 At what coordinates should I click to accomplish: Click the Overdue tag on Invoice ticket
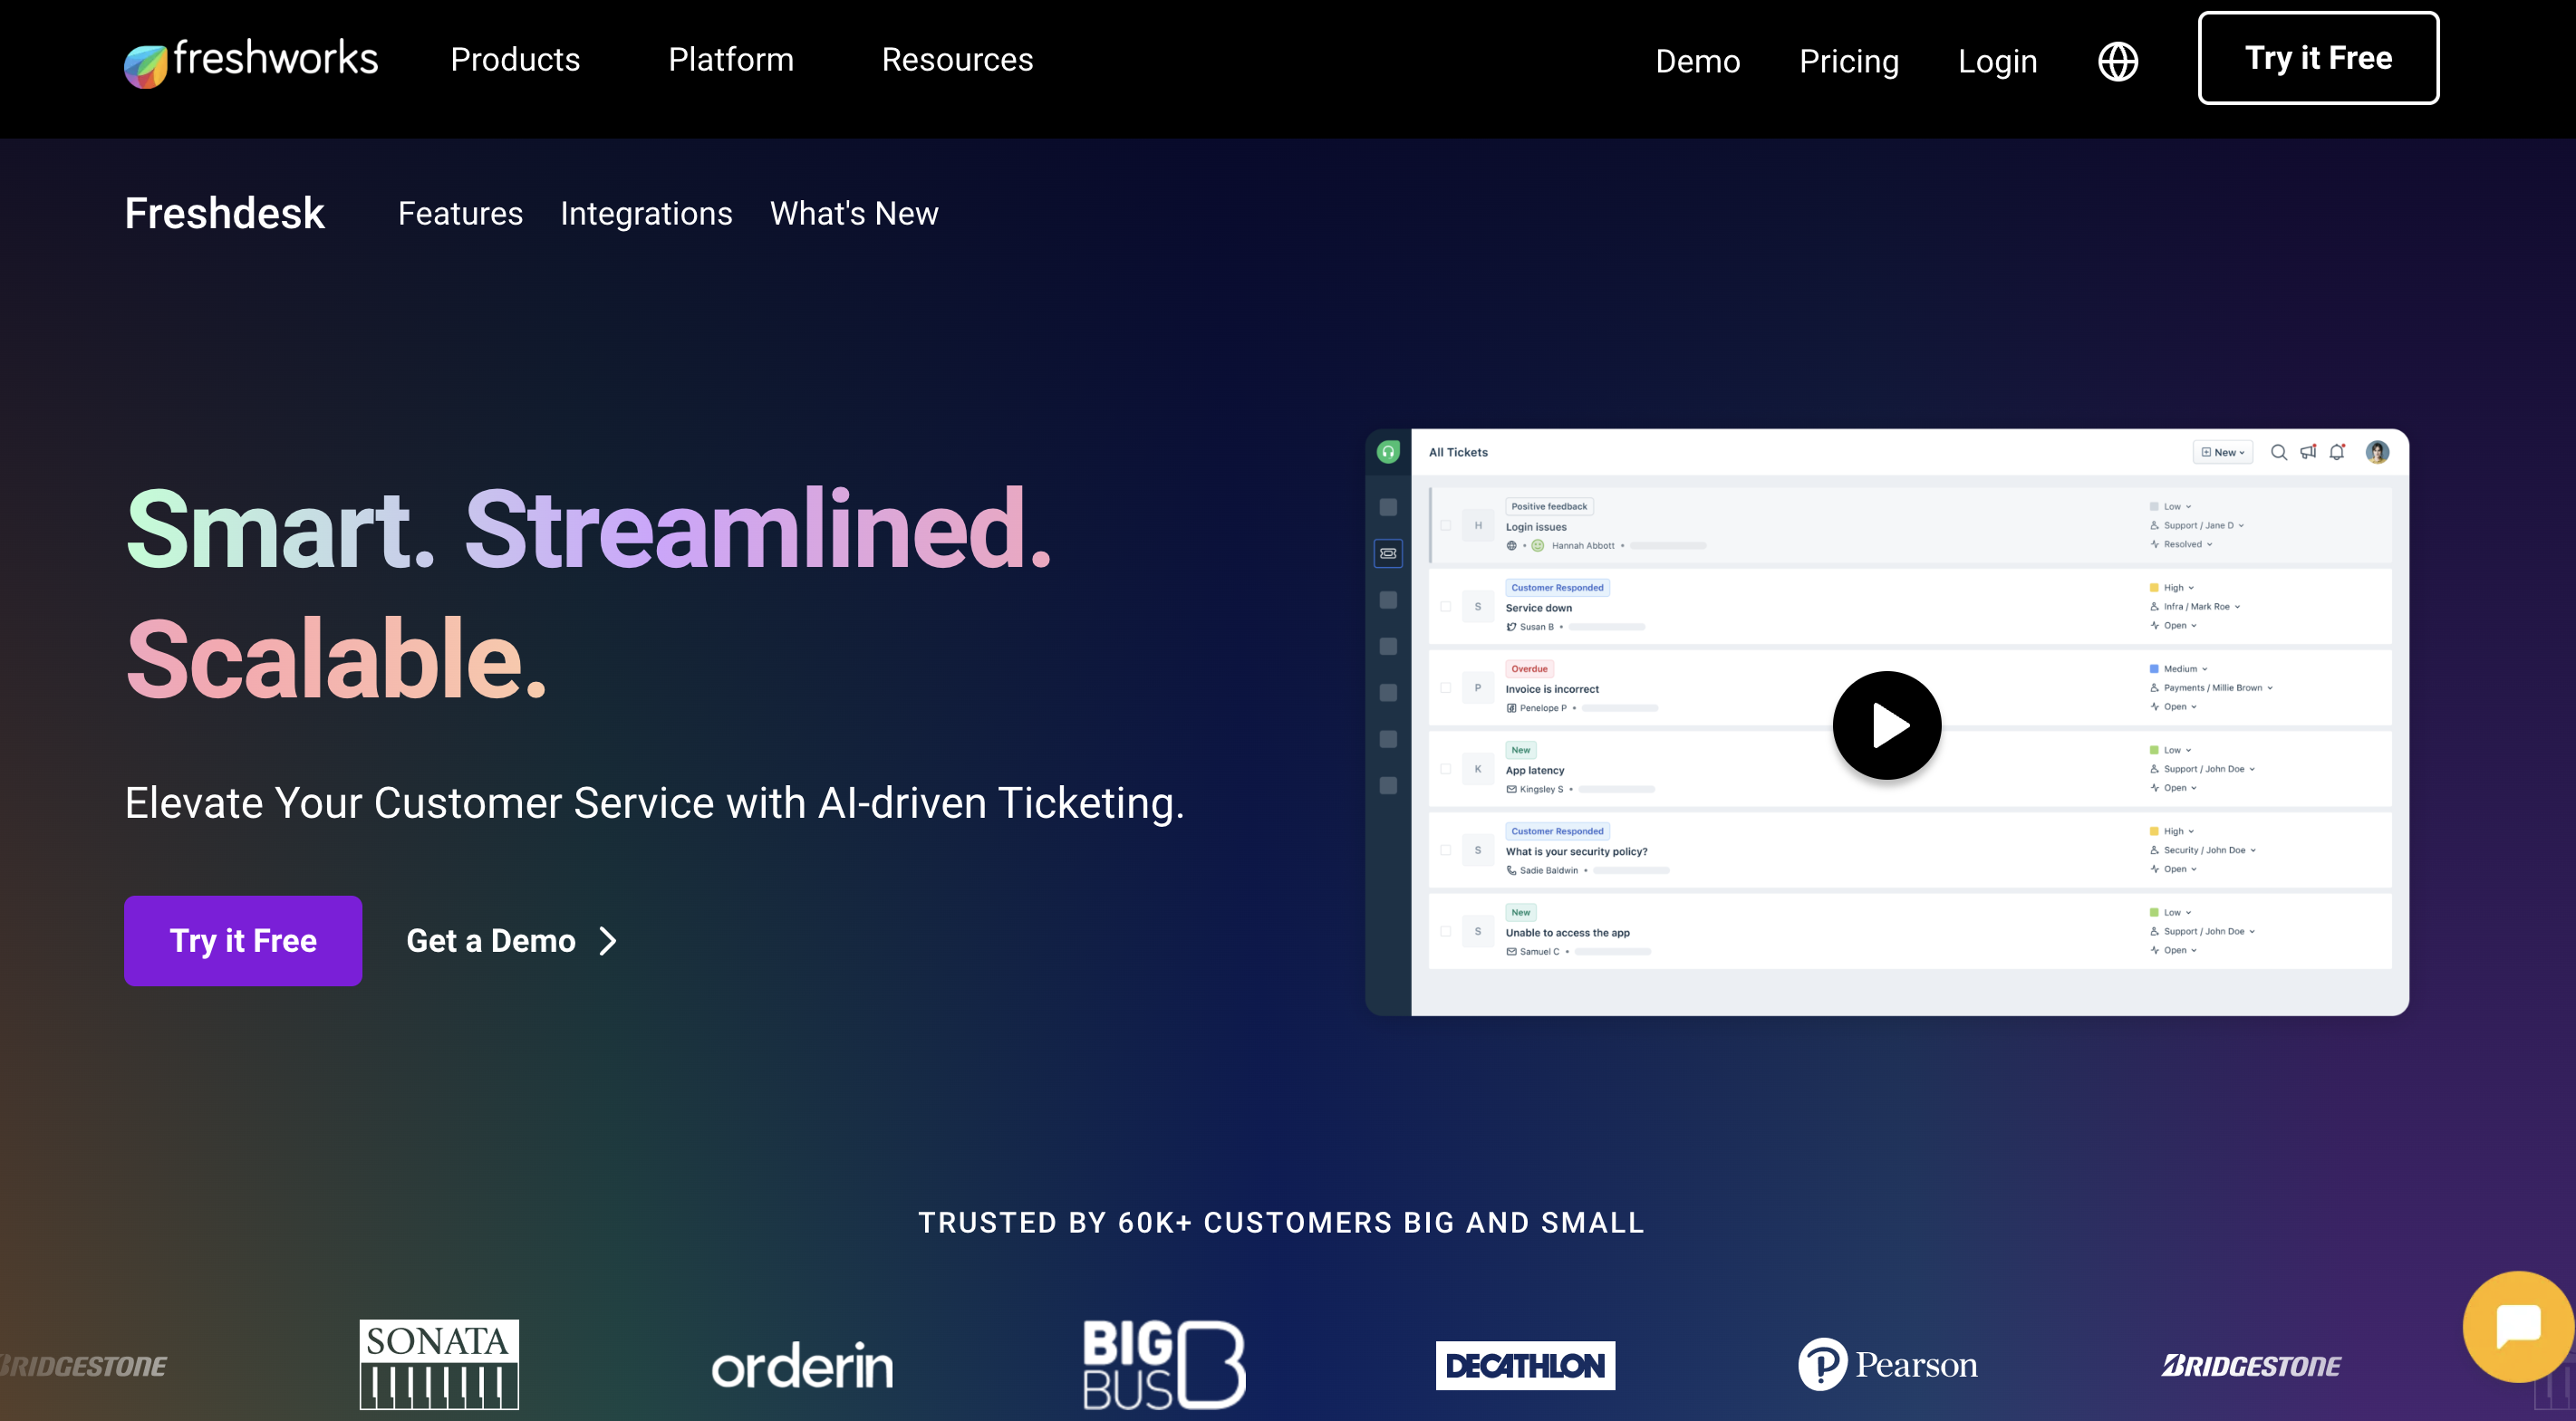click(1529, 668)
